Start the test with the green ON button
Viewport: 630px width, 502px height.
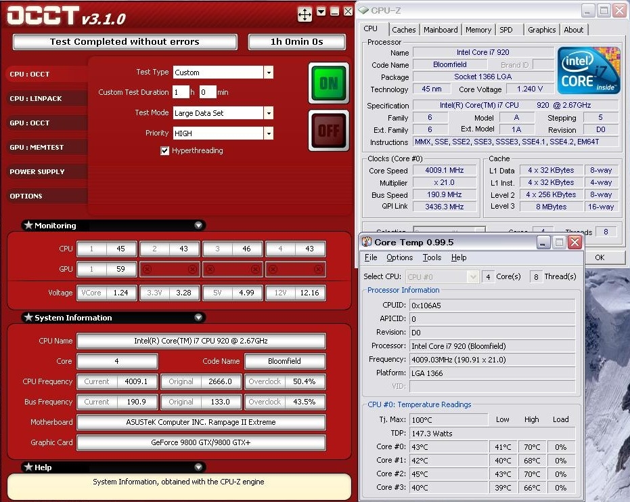pyautogui.click(x=329, y=83)
